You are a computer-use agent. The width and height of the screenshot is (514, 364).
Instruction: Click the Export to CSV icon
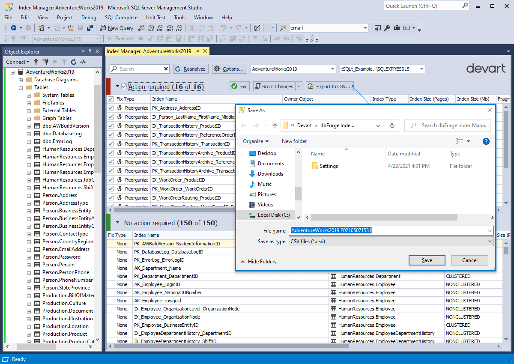[x=310, y=86]
